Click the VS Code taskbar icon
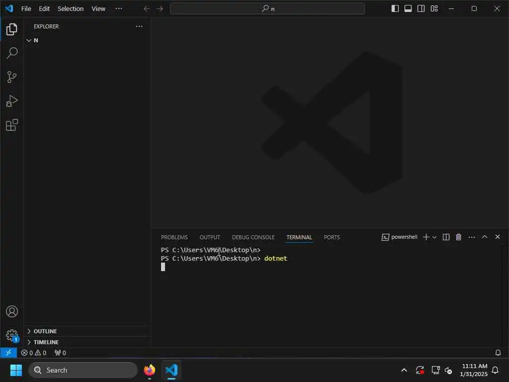Viewport: 509px width, 382px height. pos(171,370)
